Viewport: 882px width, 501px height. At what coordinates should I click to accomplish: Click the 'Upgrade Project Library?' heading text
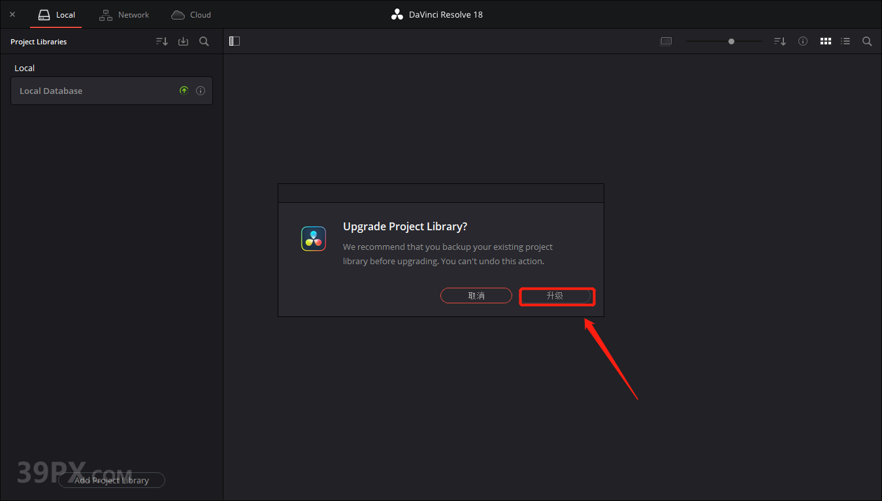tap(405, 226)
